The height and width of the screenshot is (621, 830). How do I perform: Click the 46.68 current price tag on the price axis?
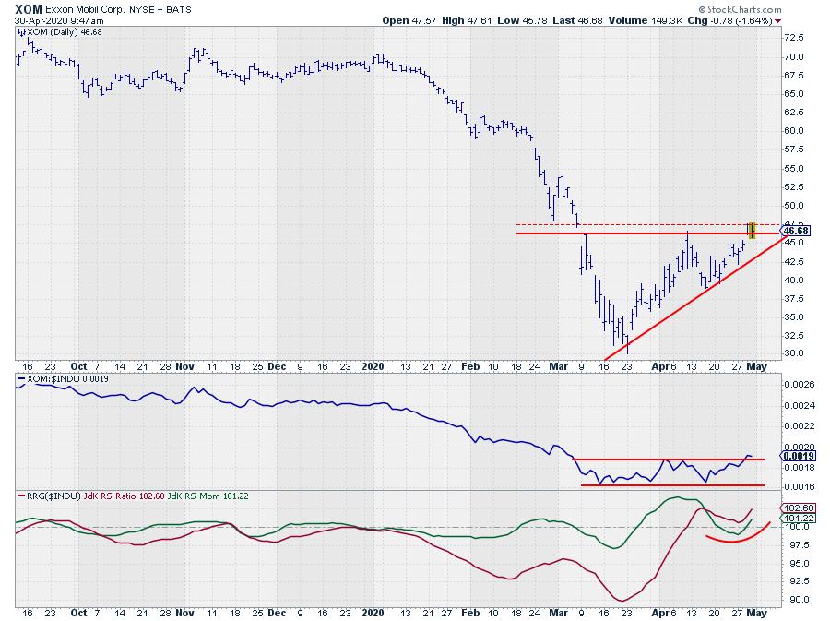pyautogui.click(x=795, y=231)
